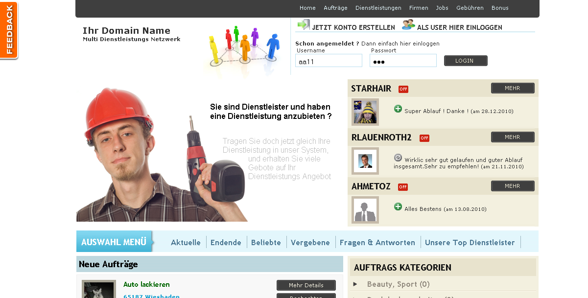Click the grey neutral rating icon for Rlauenroth2
Screen dimensions: 588x298
point(398,158)
